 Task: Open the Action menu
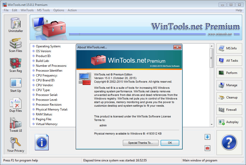tap(72, 10)
